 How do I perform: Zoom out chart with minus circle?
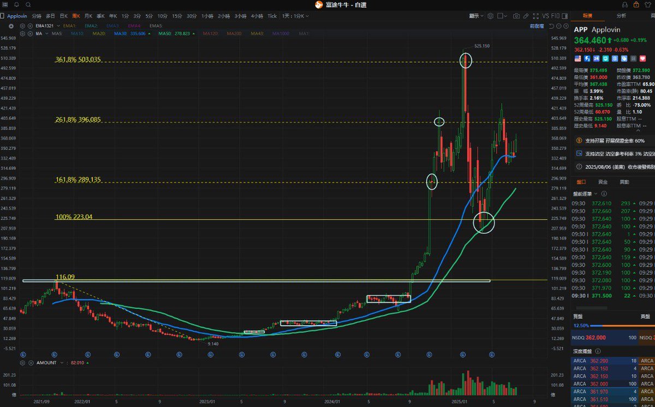click(x=558, y=26)
